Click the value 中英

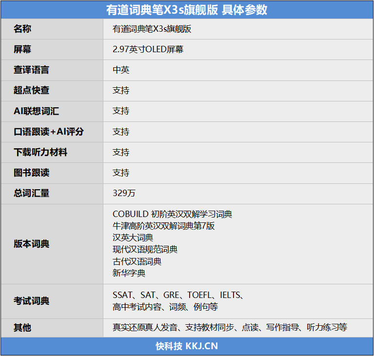coord(121,70)
